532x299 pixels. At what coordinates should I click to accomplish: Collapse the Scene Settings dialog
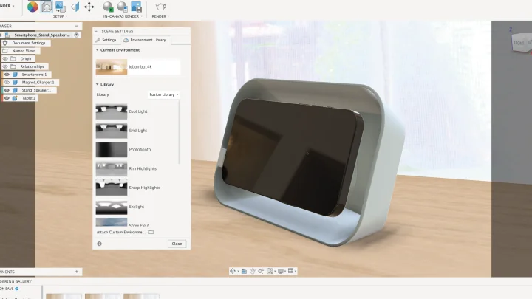pyautogui.click(x=96, y=31)
